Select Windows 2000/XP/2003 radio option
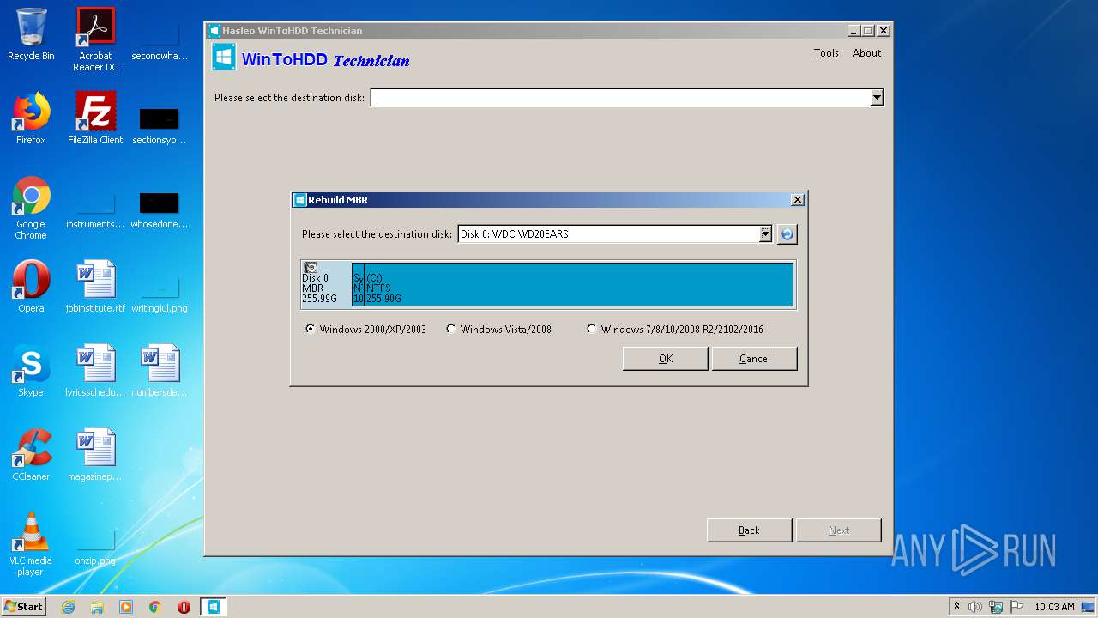Screen dimensions: 1098x618 tap(366, 329)
